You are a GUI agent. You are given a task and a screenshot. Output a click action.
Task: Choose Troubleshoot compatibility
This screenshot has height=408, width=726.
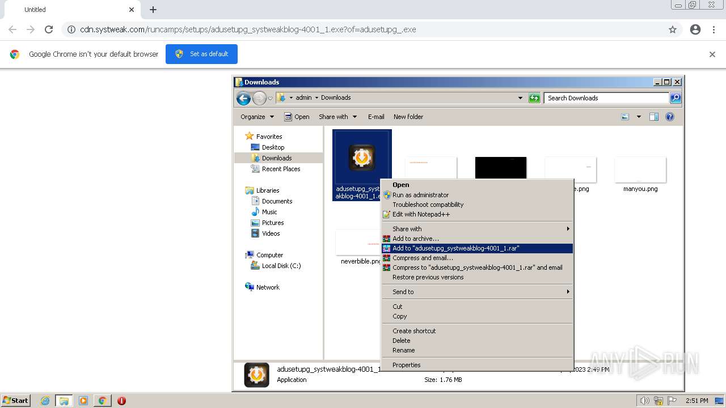tap(476, 205)
